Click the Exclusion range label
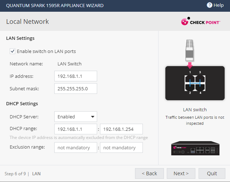Image resolution: width=230 pixels, height=182 pixels. point(27,147)
